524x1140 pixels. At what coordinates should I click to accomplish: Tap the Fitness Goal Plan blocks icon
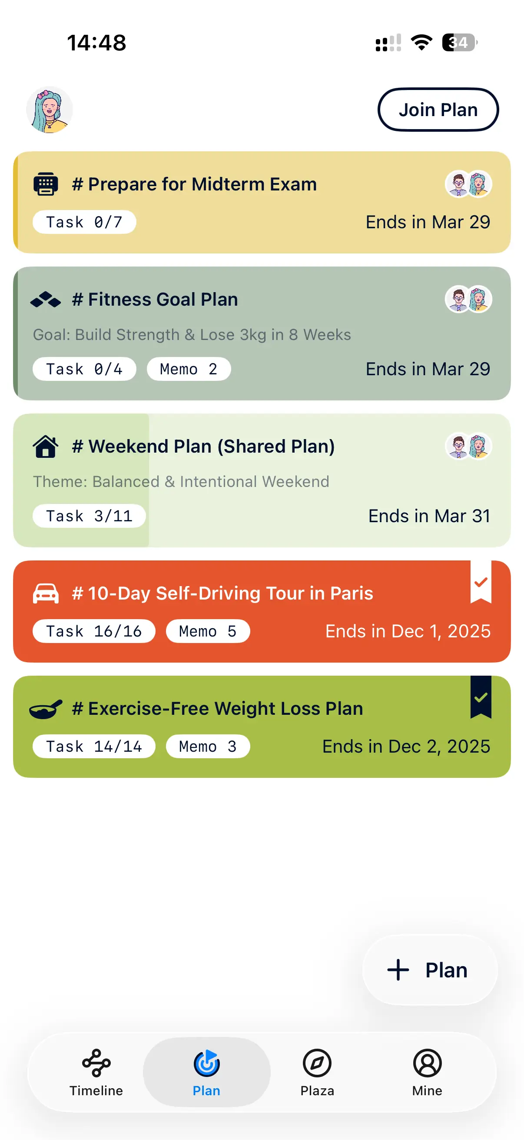[46, 300]
